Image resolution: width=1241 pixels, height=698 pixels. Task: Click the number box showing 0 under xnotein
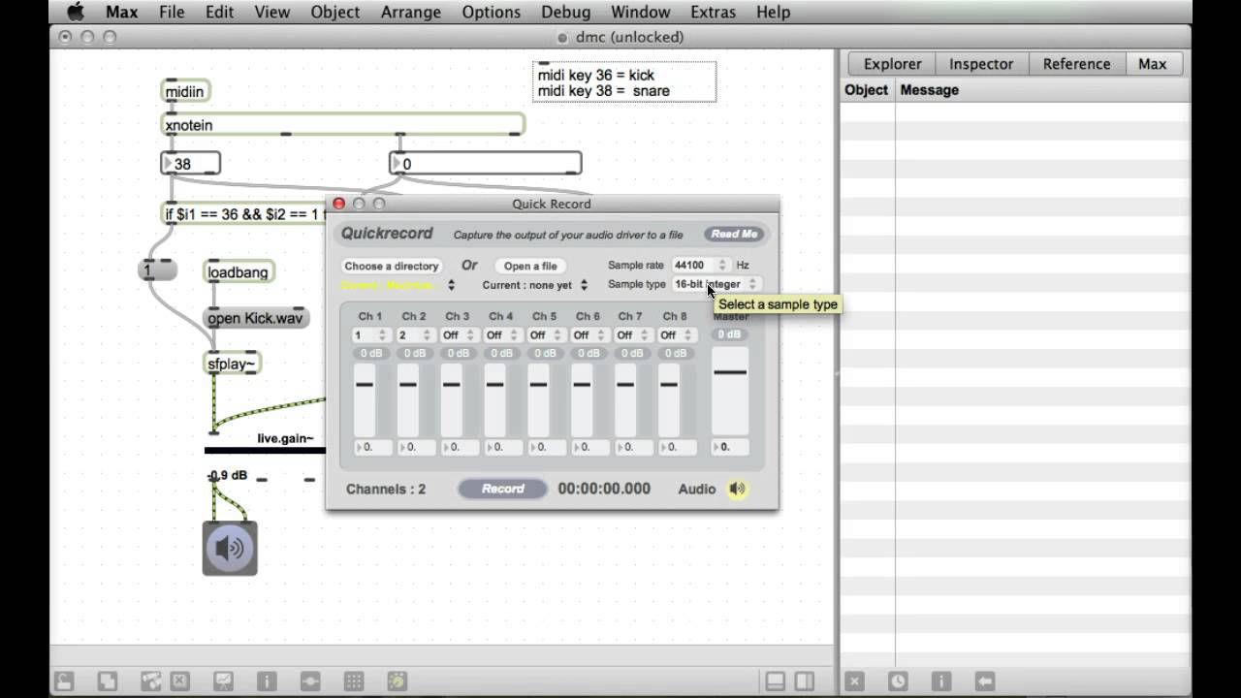(x=486, y=164)
